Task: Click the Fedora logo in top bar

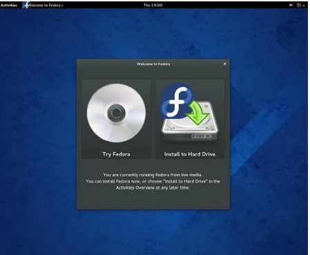Action: pos(26,5)
